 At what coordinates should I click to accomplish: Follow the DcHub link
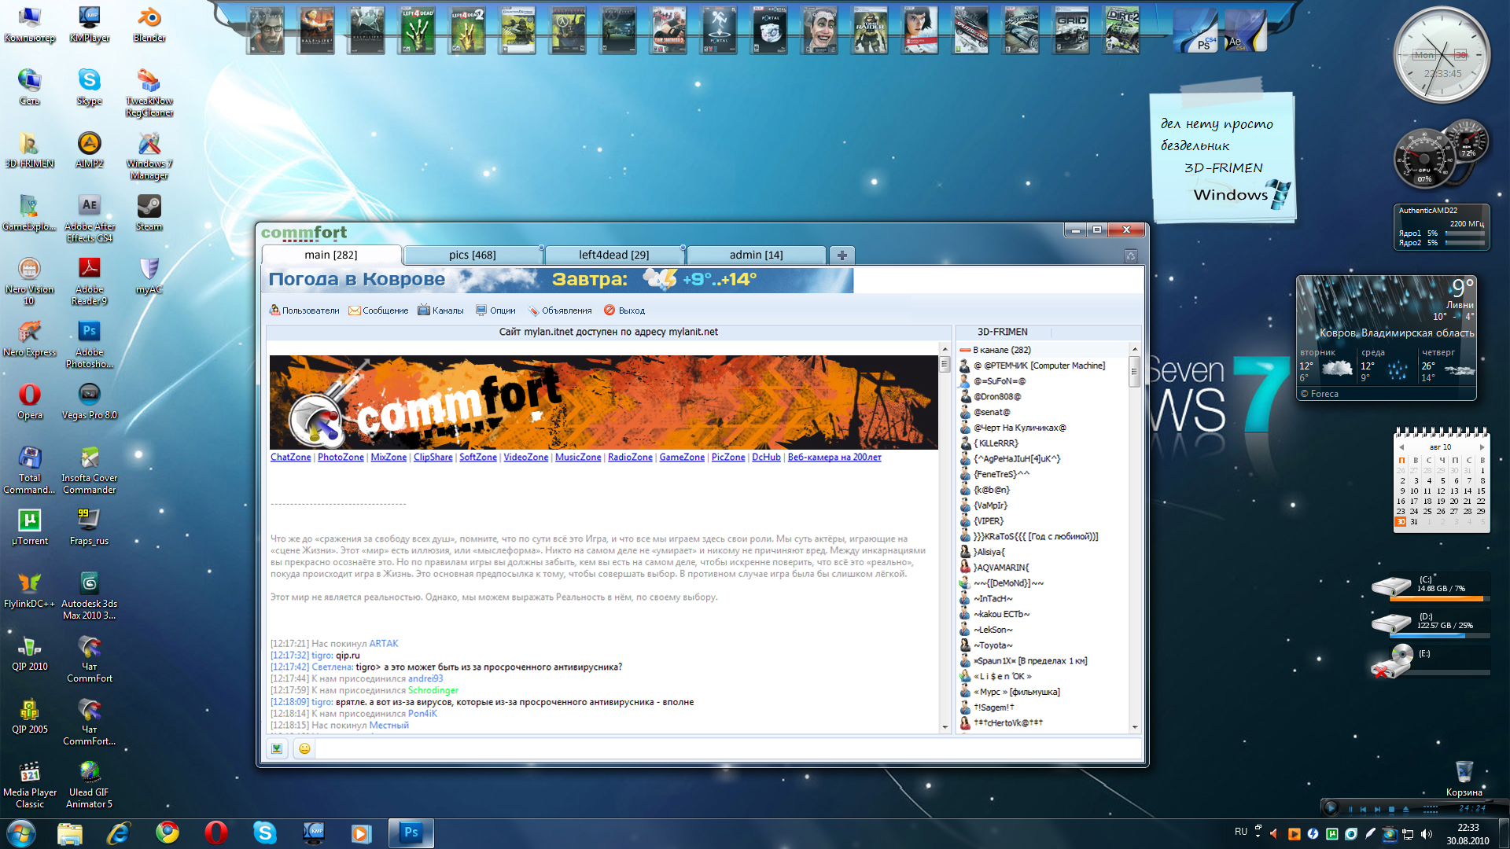tap(765, 458)
